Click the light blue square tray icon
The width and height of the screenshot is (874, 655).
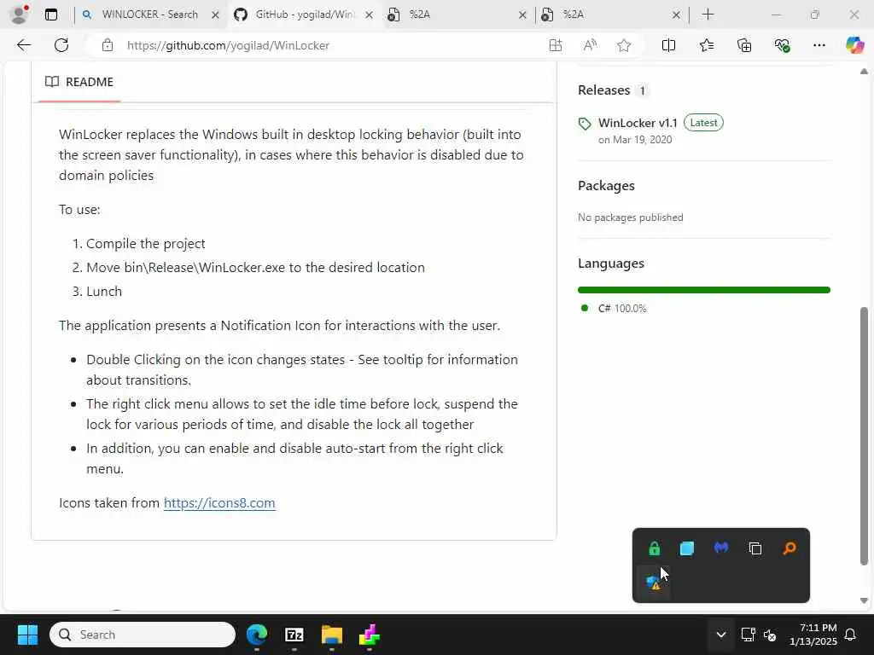[687, 548]
